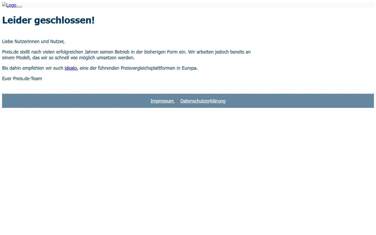This screenshot has height=235, width=376.
Task: Click the 'Leider geschlossen!' heading
Action: coord(49,20)
